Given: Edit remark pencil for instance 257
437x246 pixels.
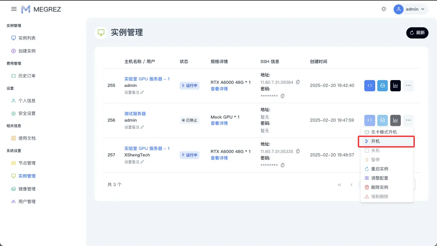Looking at the screenshot, I should tap(142, 162).
